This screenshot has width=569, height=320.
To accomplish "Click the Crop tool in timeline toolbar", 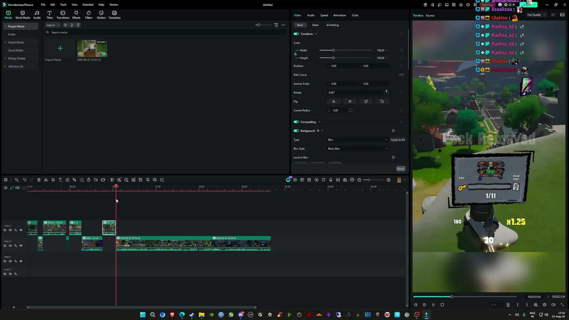I will click(53, 180).
